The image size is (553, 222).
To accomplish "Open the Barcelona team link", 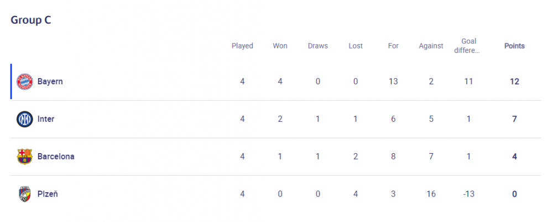I will [x=56, y=156].
